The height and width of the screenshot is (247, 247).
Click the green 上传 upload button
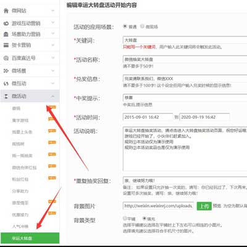[x=204, y=206]
